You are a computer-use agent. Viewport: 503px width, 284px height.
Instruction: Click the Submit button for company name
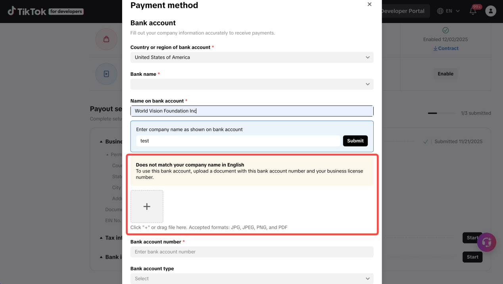pyautogui.click(x=355, y=141)
